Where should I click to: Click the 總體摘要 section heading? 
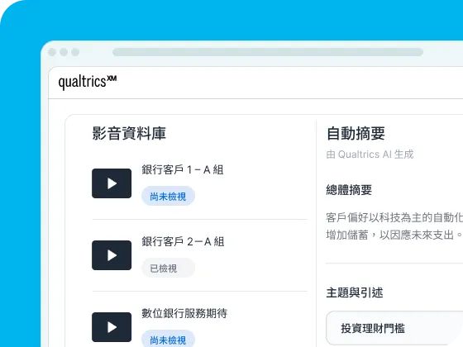[349, 190]
